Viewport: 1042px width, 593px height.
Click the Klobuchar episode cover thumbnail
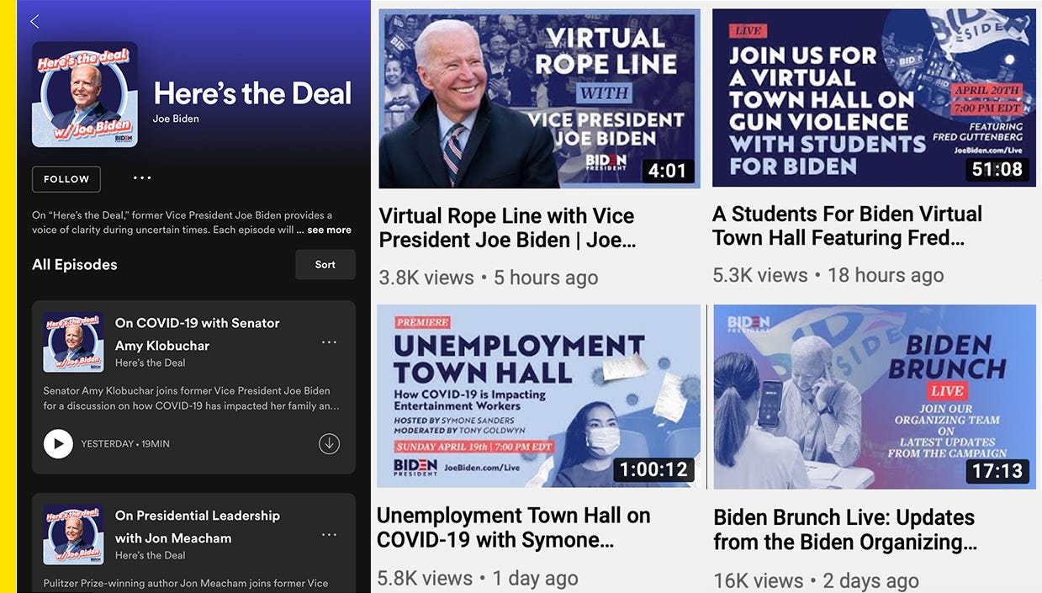click(73, 342)
